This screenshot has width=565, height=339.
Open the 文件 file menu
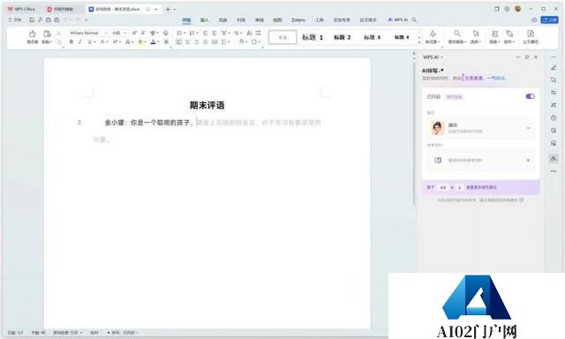pos(15,19)
